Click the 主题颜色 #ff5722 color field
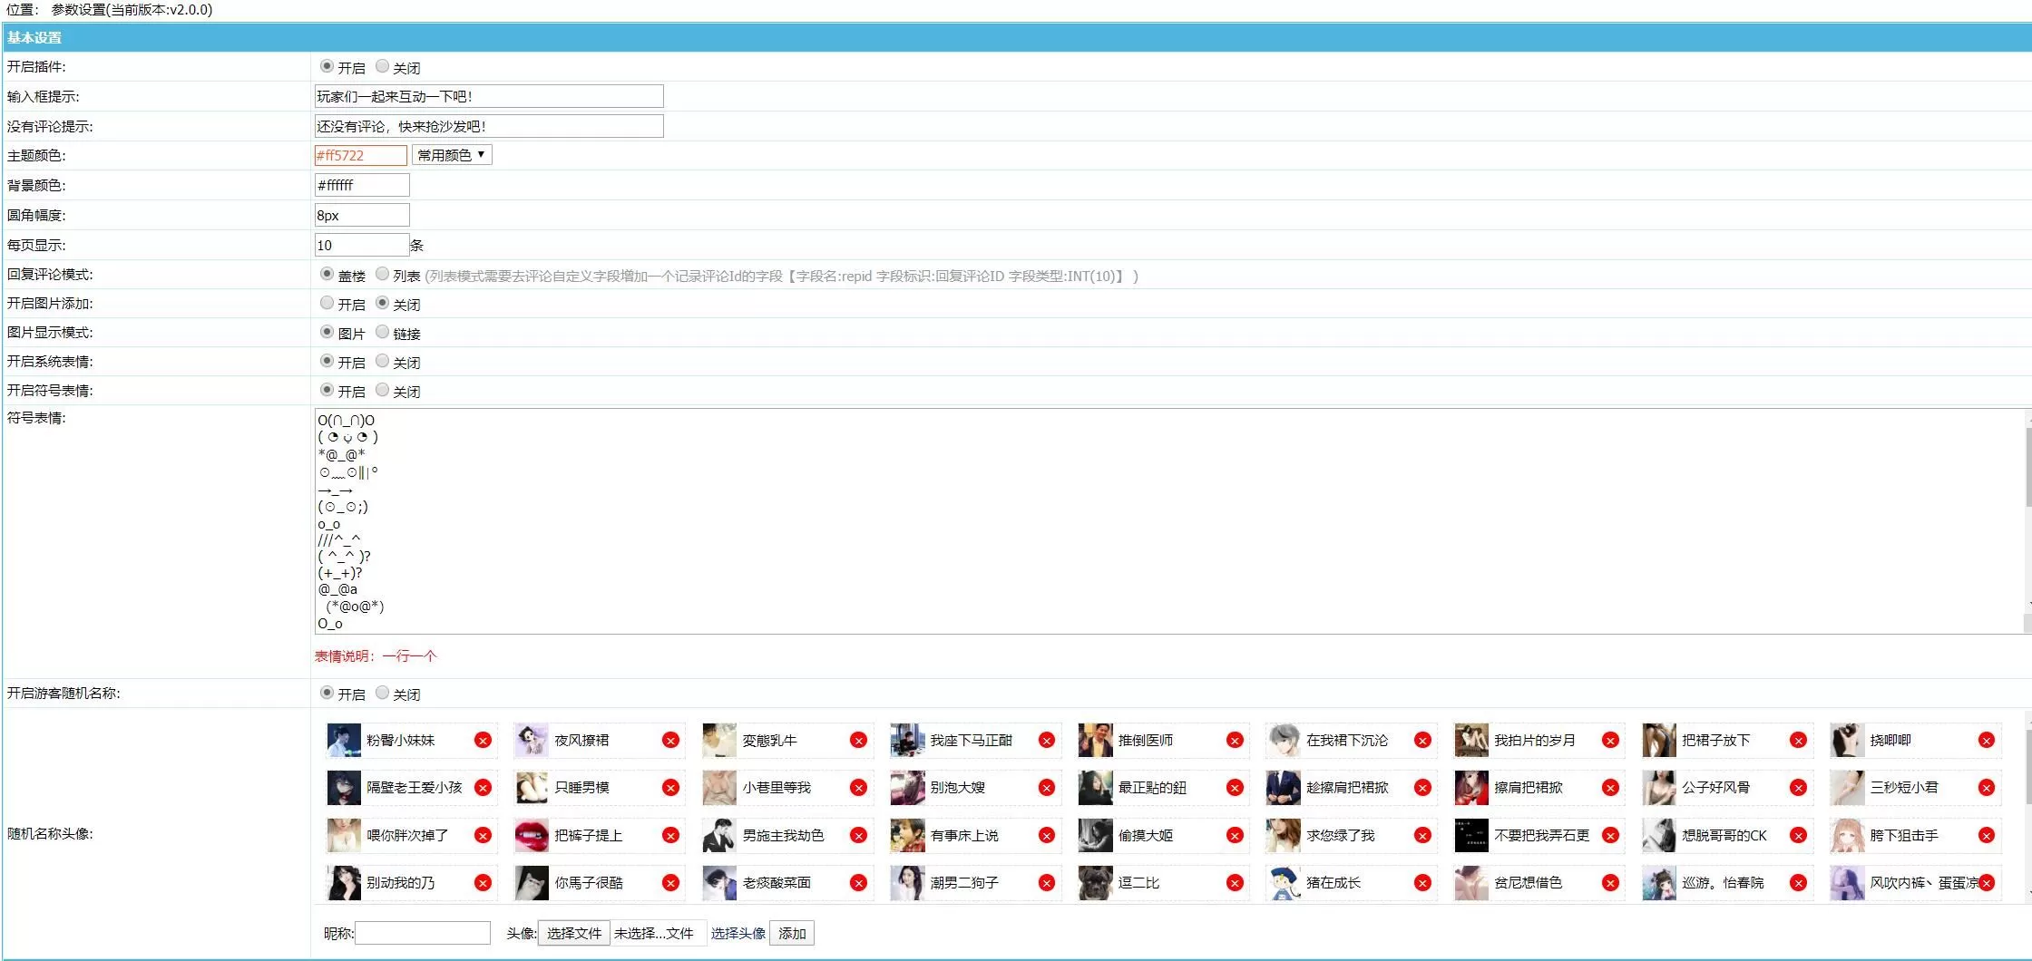The height and width of the screenshot is (961, 2032). [361, 155]
